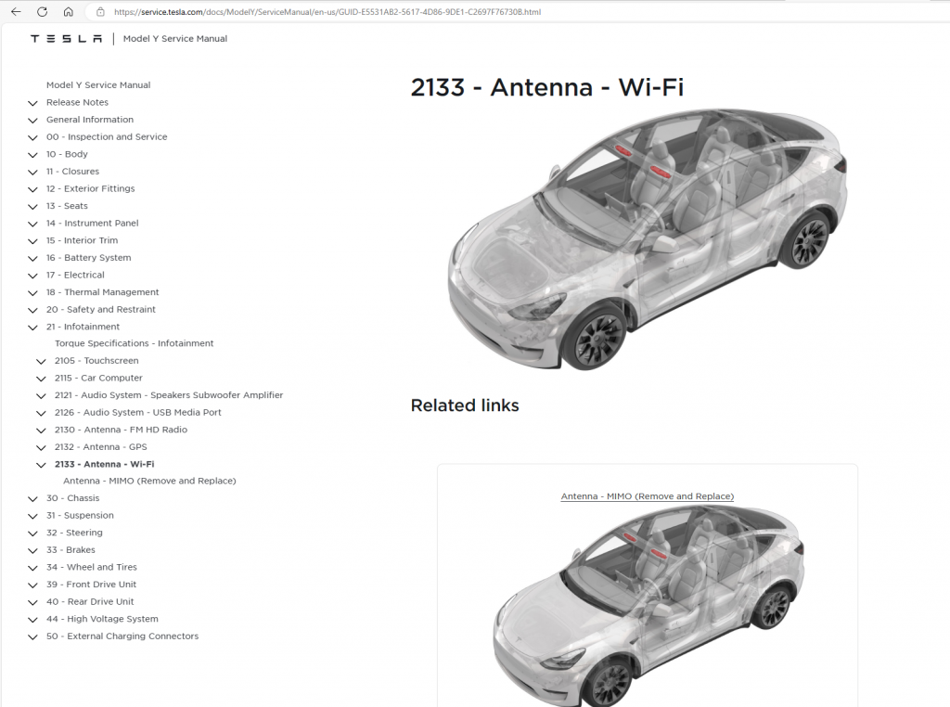
Task: Expand the 14 - Instrument Panel chevron
Action: point(32,224)
